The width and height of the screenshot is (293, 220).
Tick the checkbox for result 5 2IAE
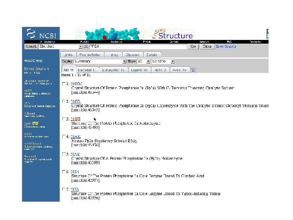click(64, 154)
